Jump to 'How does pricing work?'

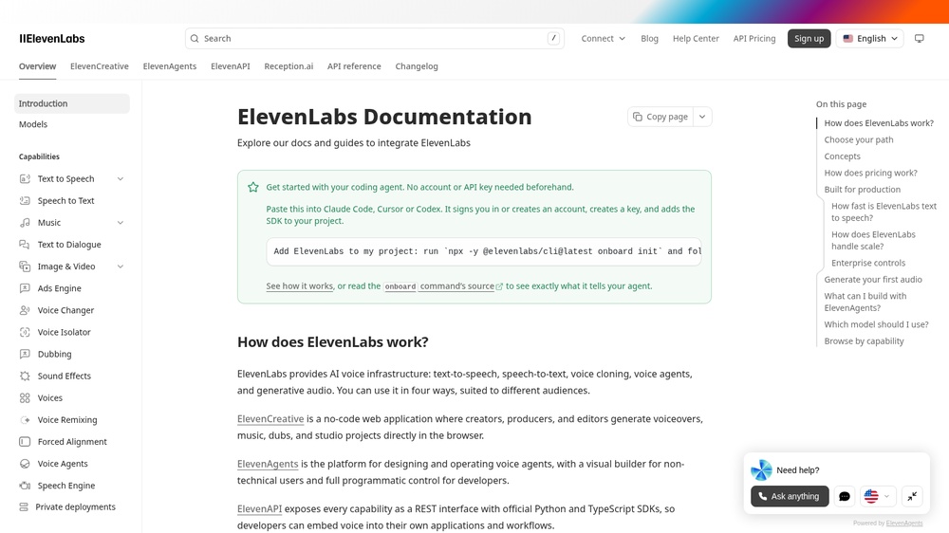pyautogui.click(x=870, y=173)
